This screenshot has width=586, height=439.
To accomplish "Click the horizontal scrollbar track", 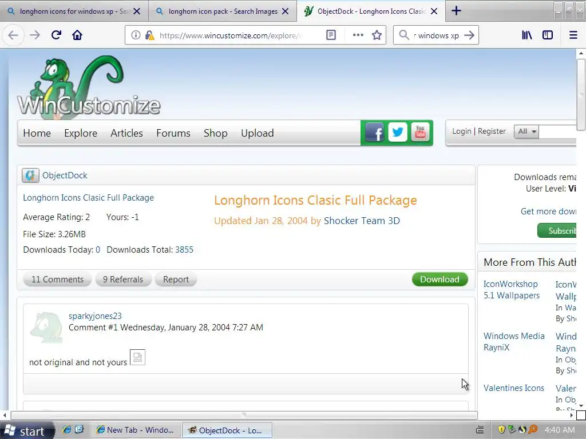I will 244,415.
